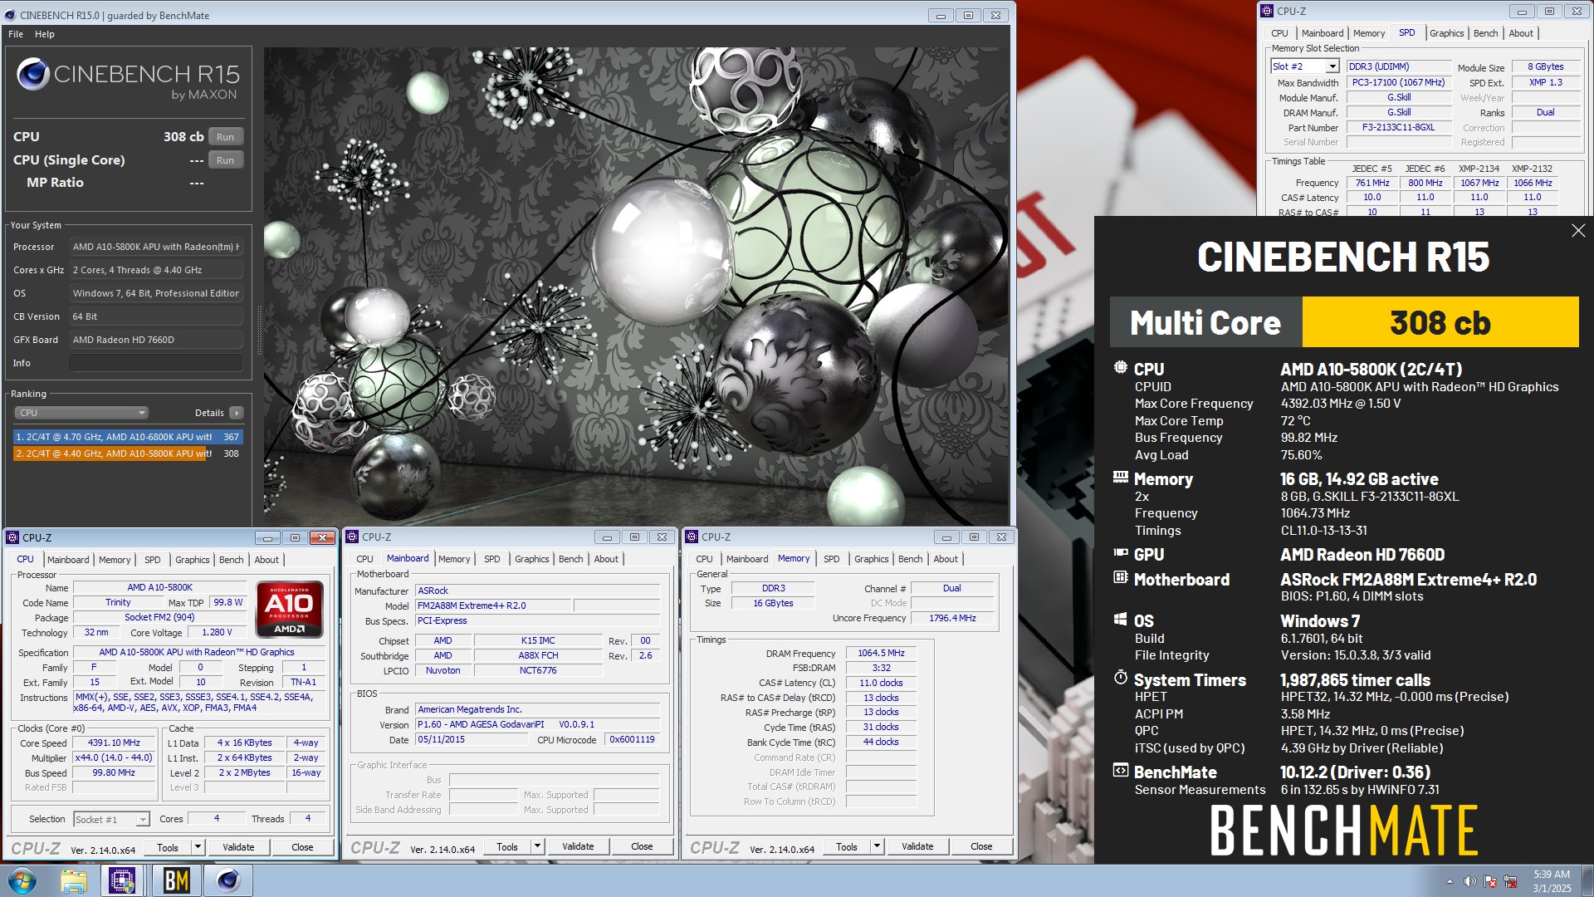The width and height of the screenshot is (1594, 897).
Task: Click Ranking Details arrow button
Action: click(x=237, y=413)
